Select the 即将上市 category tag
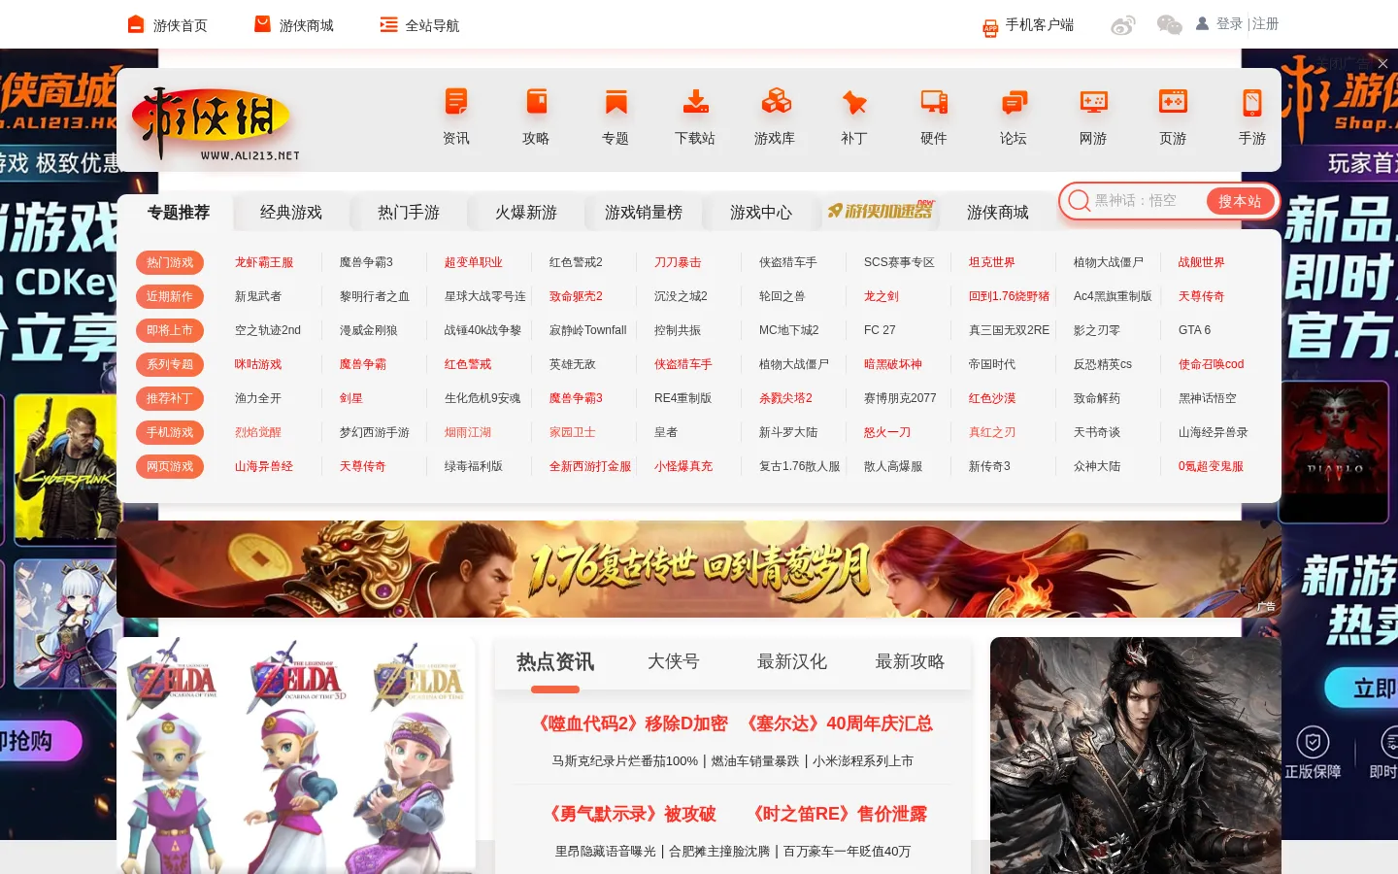1398x874 pixels. (170, 330)
